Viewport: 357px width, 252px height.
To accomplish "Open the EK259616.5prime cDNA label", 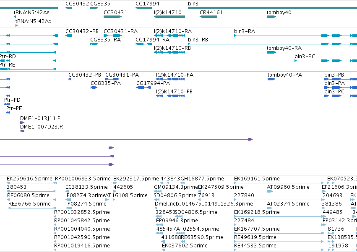I will point(30,179).
